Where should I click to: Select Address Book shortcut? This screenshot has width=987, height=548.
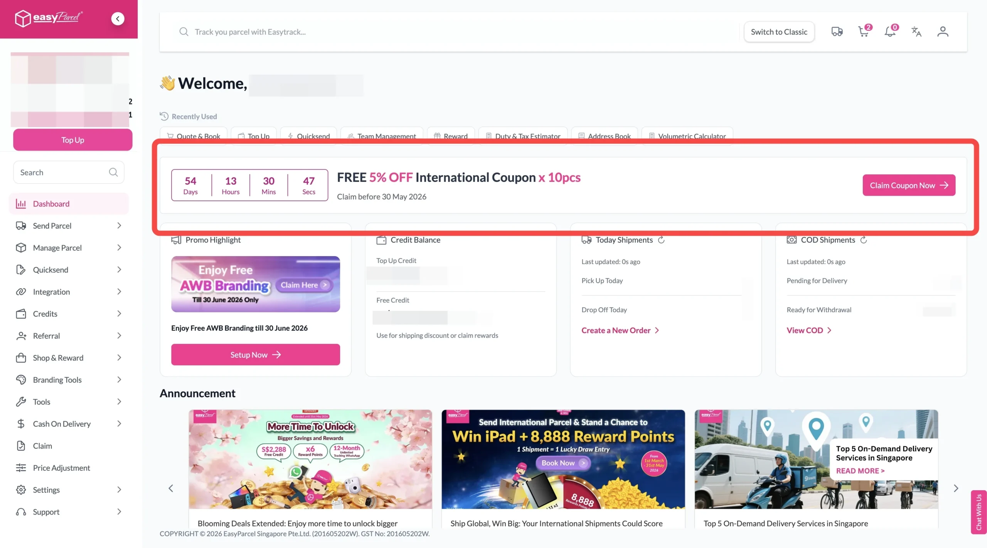604,136
